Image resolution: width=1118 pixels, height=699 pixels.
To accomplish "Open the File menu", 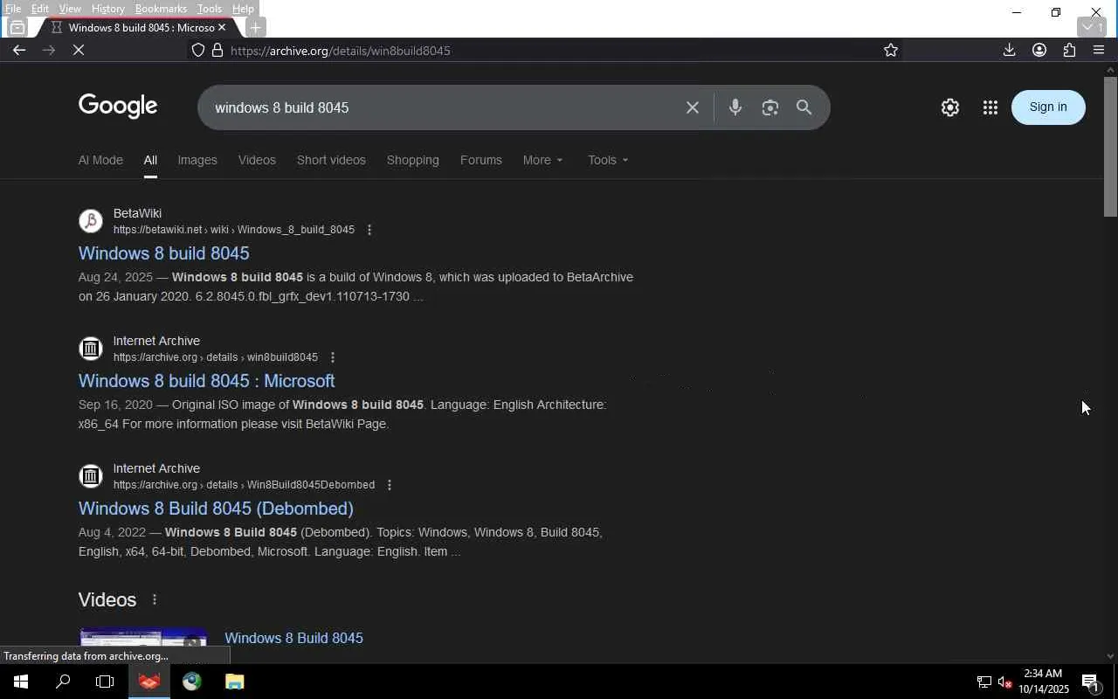I will (x=12, y=9).
